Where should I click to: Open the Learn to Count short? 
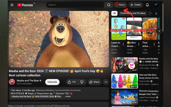click(x=119, y=29)
